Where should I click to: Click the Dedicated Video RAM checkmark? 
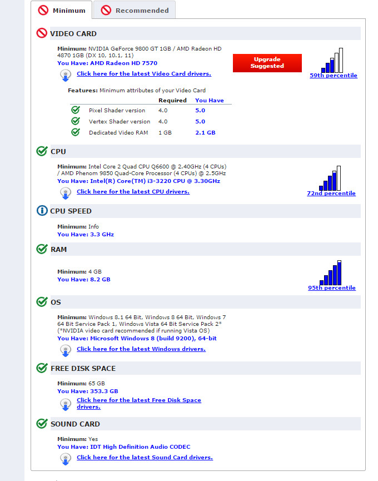tap(76, 132)
